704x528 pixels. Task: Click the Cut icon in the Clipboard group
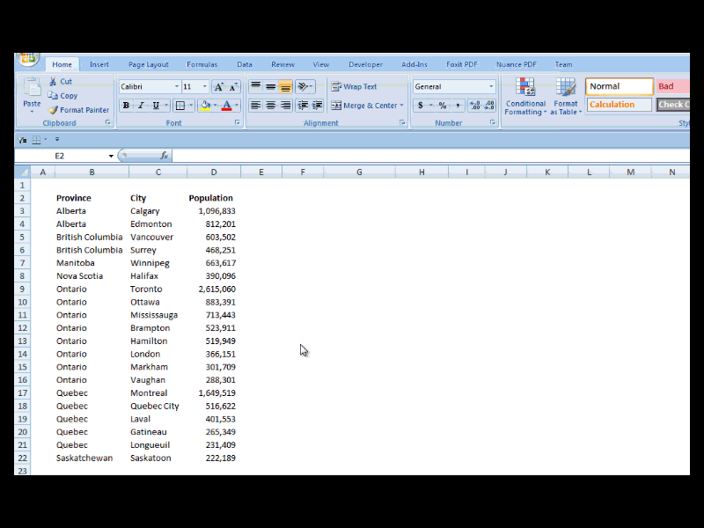54,81
